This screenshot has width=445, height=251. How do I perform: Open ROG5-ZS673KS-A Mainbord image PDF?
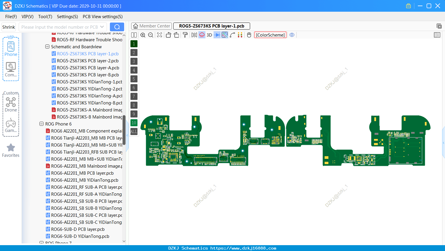pos(89,110)
